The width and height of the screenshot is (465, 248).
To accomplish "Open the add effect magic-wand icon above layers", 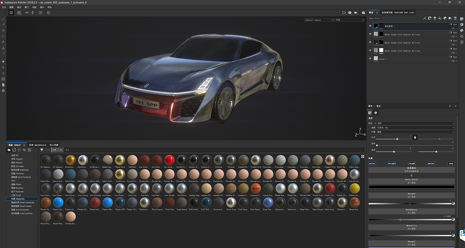I will click(x=424, y=18).
